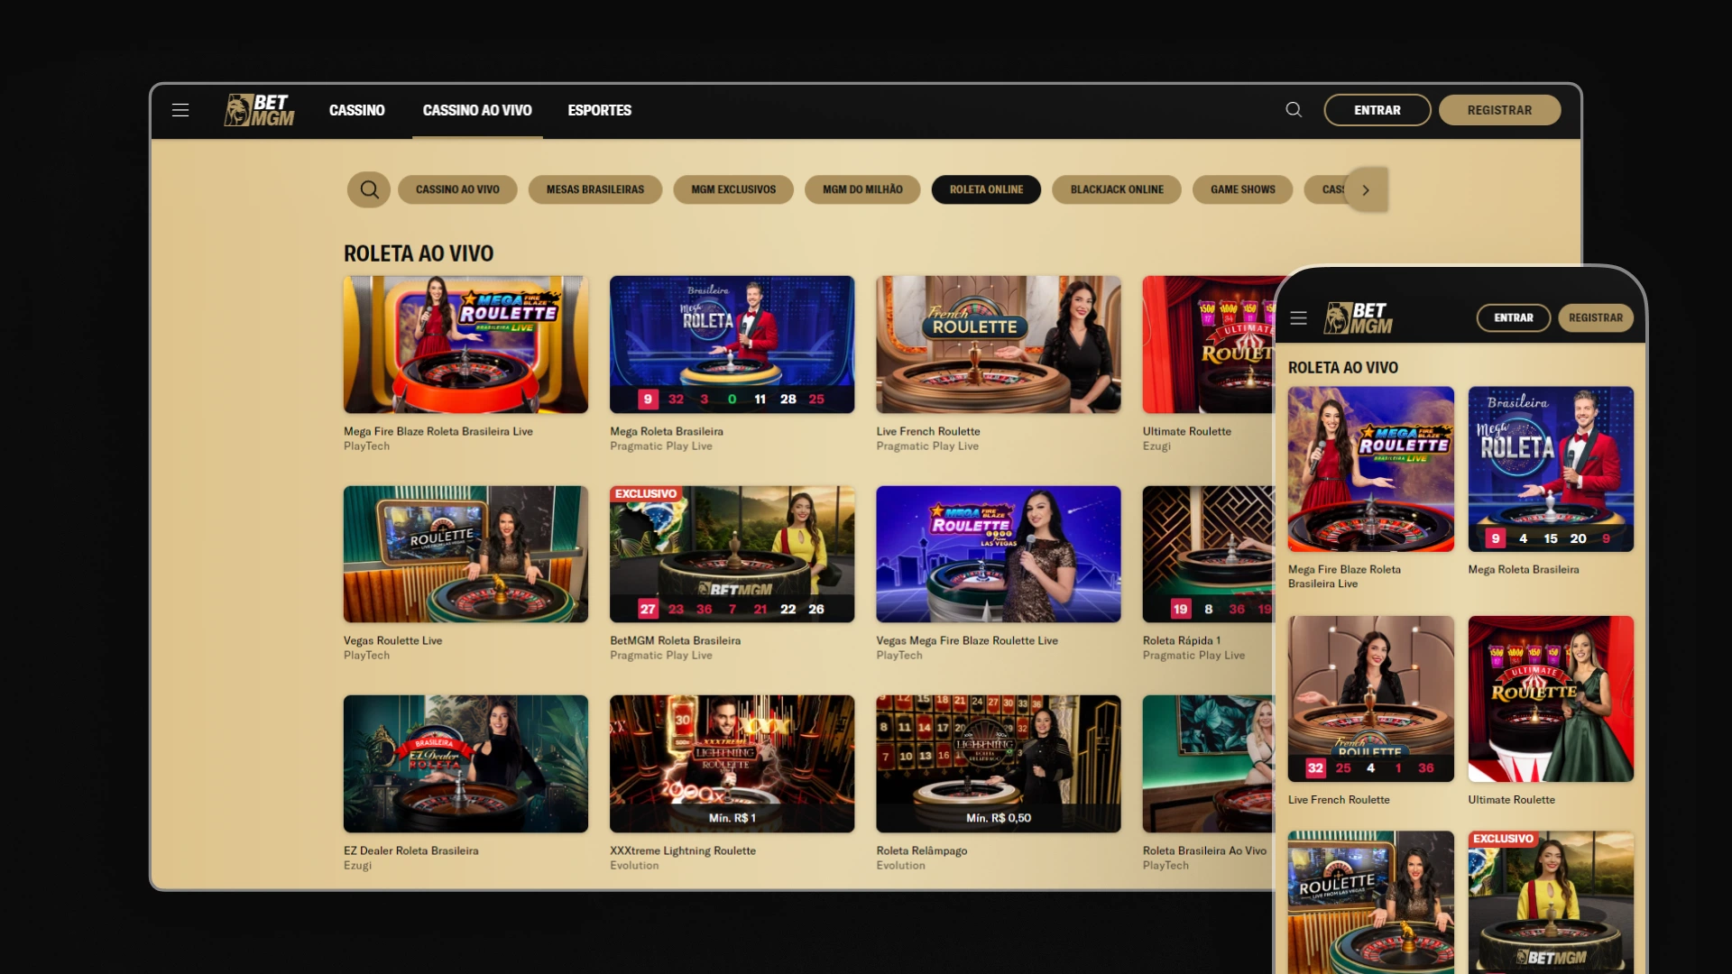Click 'XXXtreme Lightning Roulette' title text
The image size is (1732, 974).
click(x=683, y=850)
